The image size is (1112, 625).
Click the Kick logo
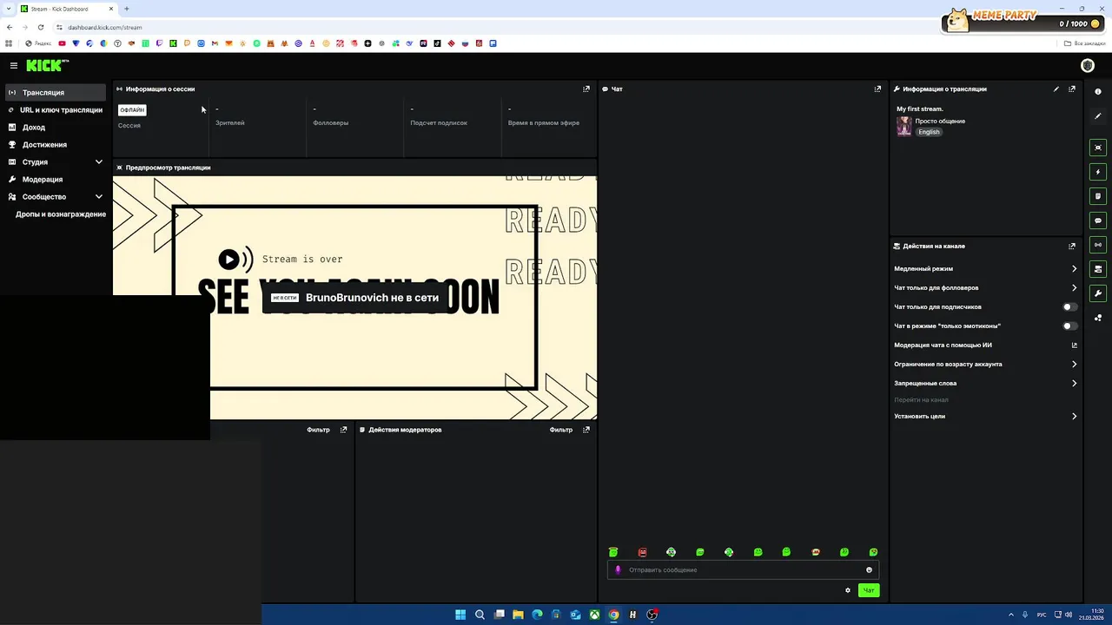click(47, 65)
